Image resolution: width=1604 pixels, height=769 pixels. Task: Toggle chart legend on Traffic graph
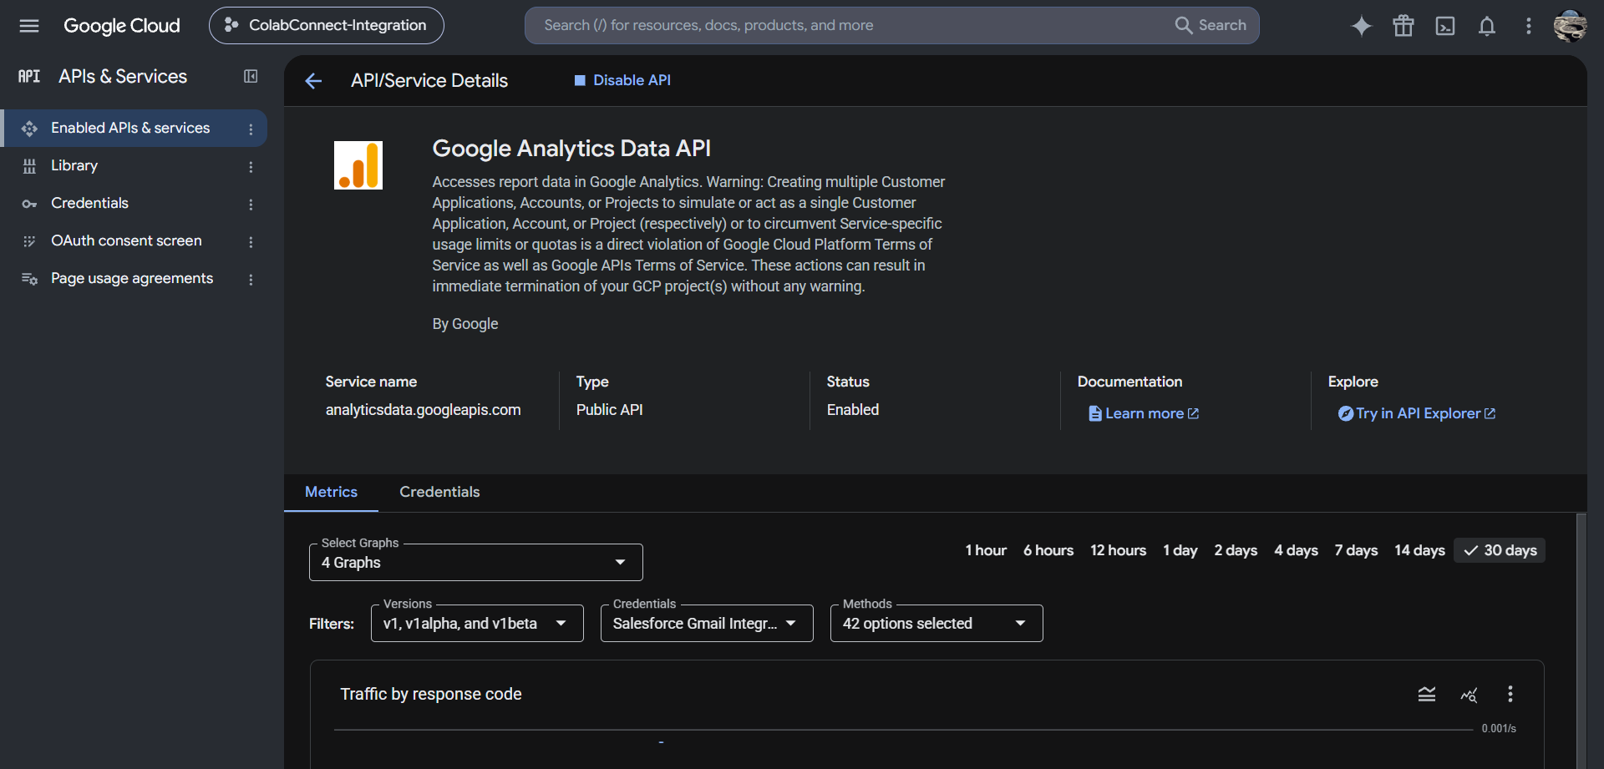pos(1427,694)
